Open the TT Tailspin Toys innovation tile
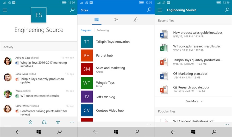The image size is (232, 137). point(87,42)
